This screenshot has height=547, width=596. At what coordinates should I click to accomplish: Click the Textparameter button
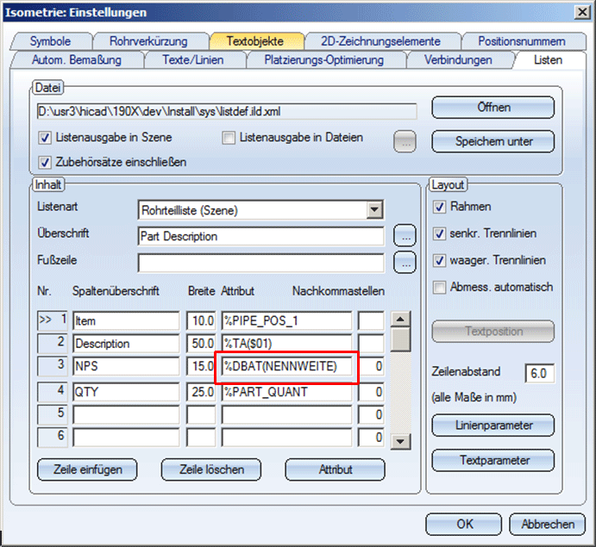coord(493,461)
